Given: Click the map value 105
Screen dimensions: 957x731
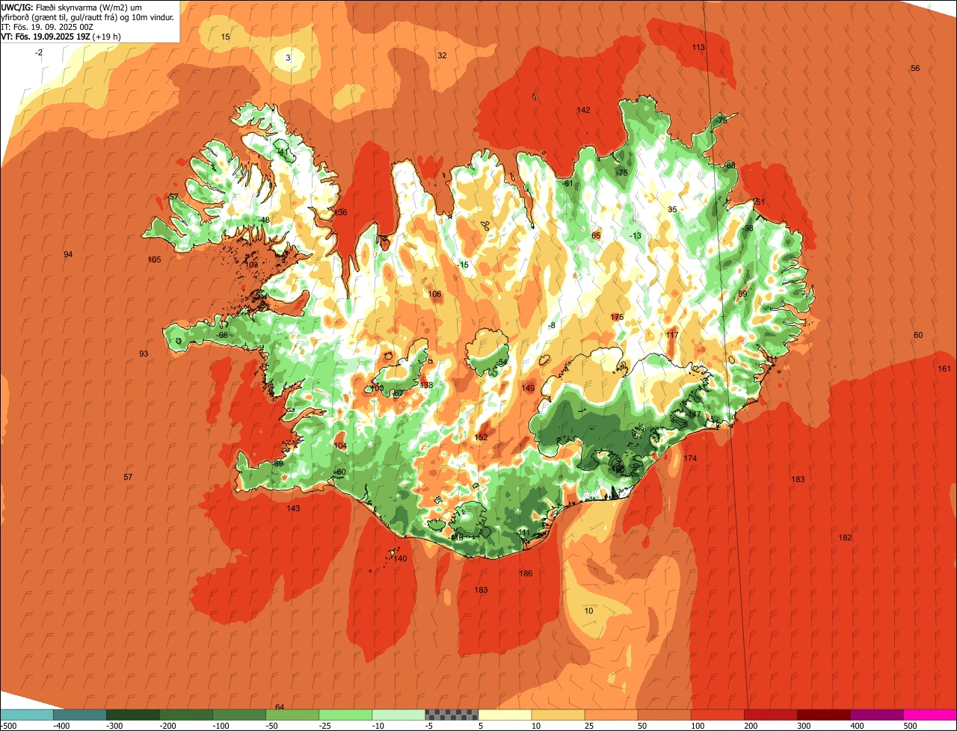Looking at the screenshot, I should pos(154,260).
